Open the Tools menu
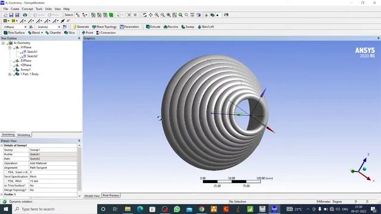381x214 pixels. (39, 9)
